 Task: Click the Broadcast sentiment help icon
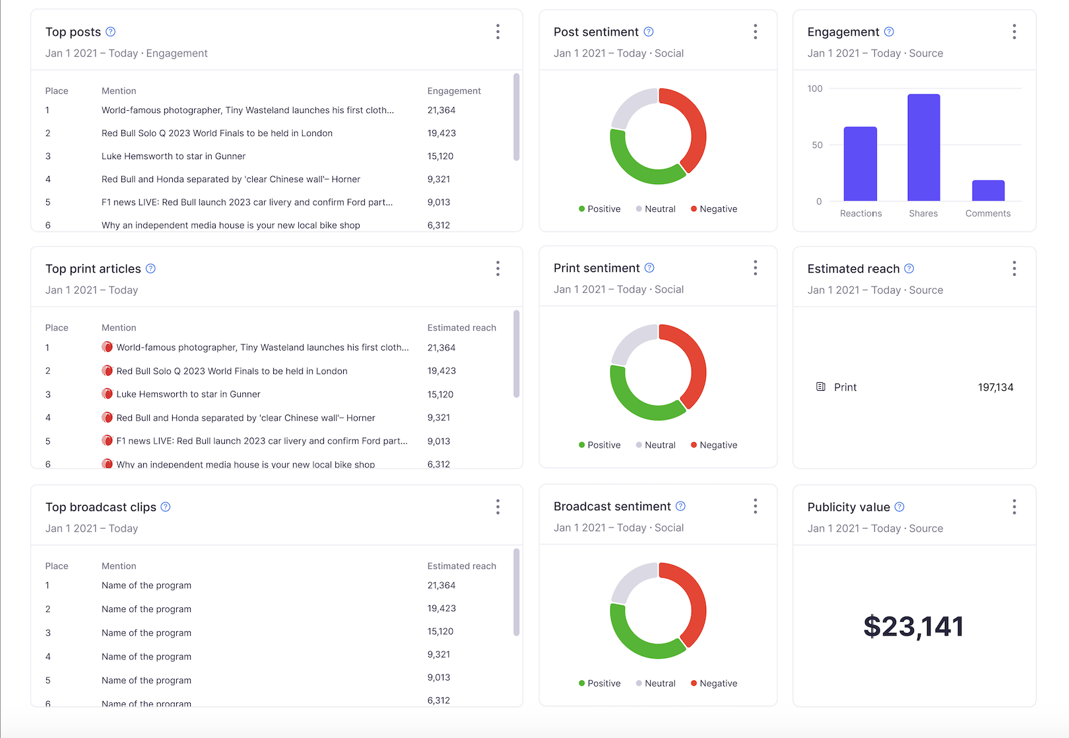coord(681,506)
